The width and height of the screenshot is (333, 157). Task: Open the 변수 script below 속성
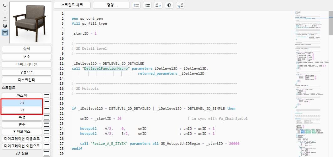pos(22,124)
